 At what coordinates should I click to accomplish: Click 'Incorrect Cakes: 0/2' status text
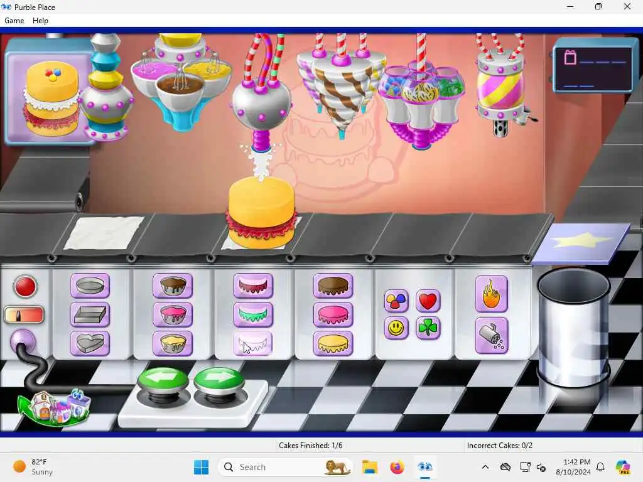499,446
